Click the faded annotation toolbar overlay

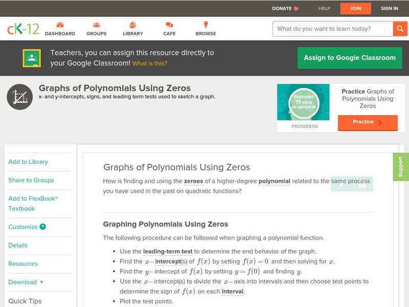pos(352,184)
